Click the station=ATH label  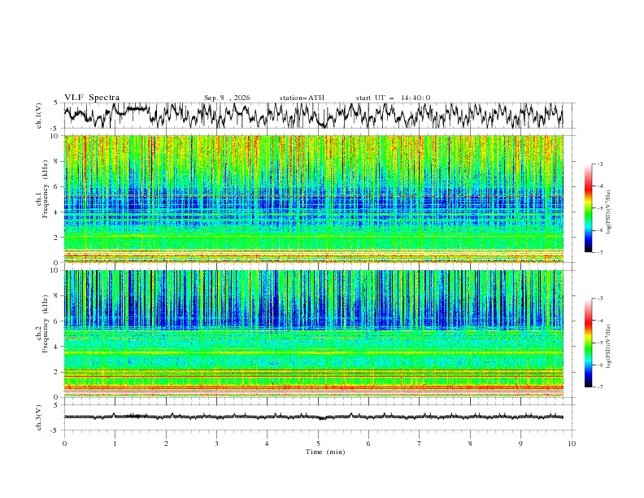pyautogui.click(x=302, y=98)
